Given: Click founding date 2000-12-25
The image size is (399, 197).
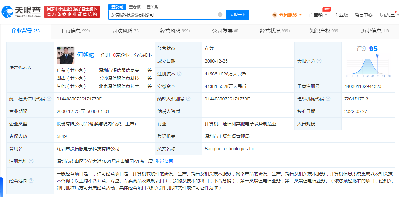Looking at the screenshot, I should (216, 61).
